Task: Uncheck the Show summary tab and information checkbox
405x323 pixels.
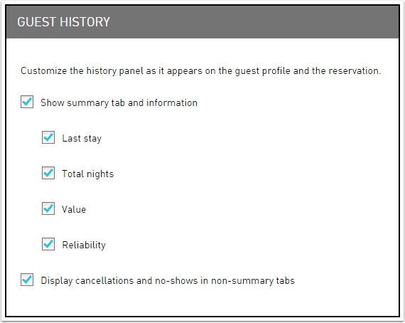Action: (27, 102)
